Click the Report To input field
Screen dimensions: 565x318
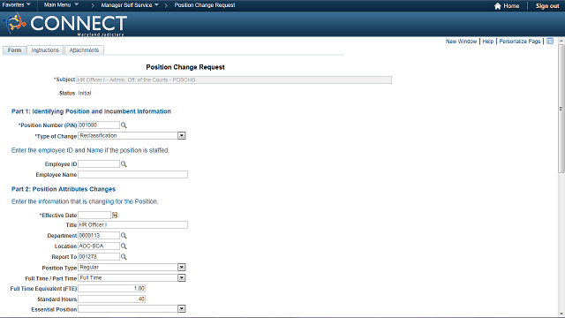click(x=99, y=257)
